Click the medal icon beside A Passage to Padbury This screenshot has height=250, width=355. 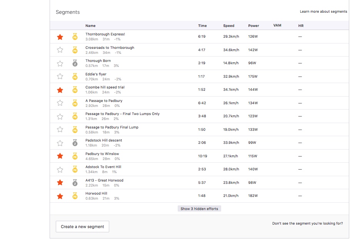click(75, 103)
